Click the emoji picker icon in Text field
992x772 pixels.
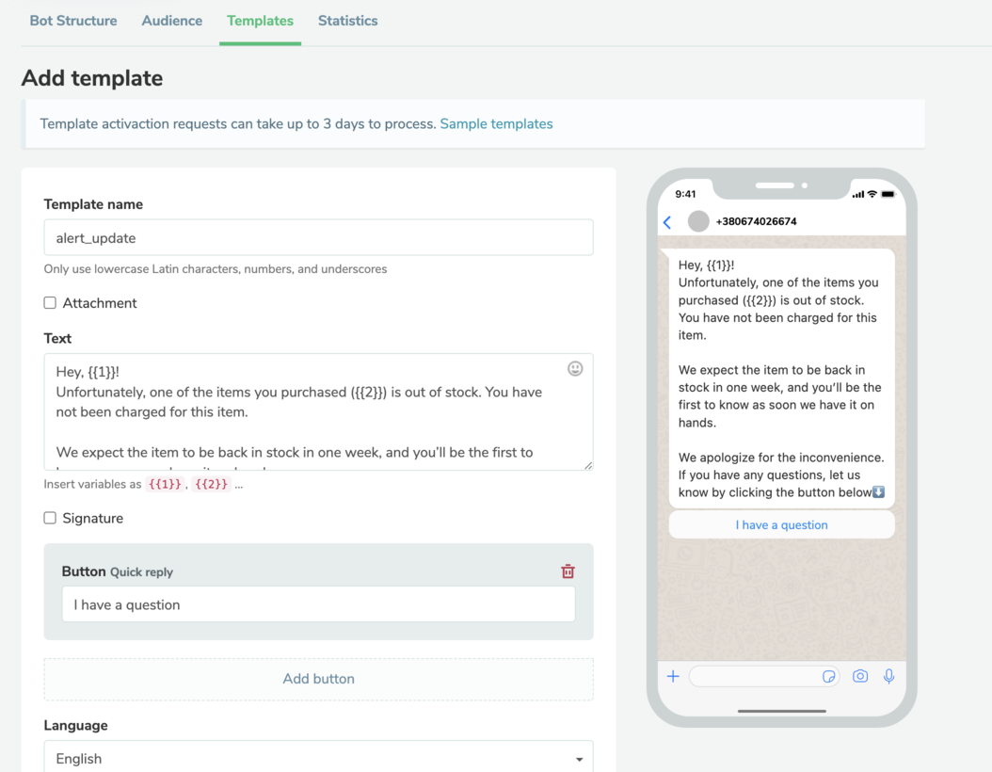(x=575, y=369)
